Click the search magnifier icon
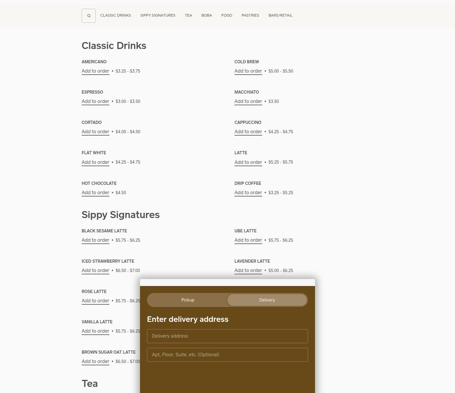This screenshot has height=393, width=455. coord(89,16)
